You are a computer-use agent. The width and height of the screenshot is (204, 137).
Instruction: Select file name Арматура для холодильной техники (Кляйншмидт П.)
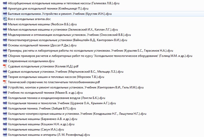click(48, 9)
